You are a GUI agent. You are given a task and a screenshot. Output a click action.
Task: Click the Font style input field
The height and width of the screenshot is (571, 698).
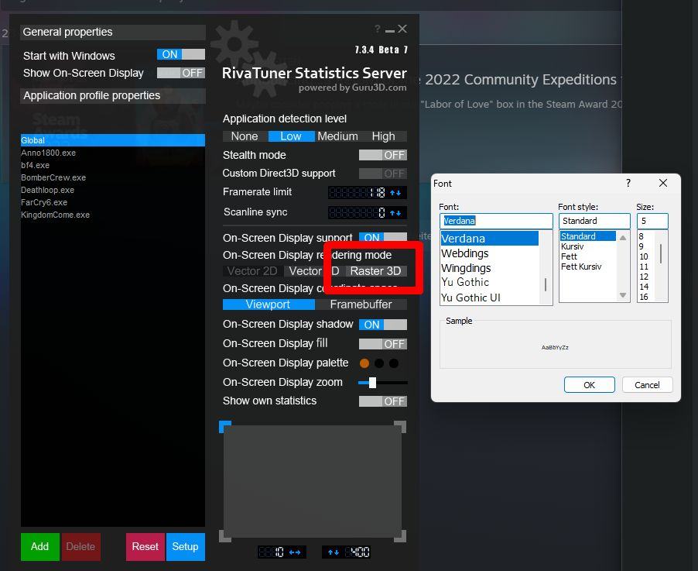pyautogui.click(x=594, y=221)
